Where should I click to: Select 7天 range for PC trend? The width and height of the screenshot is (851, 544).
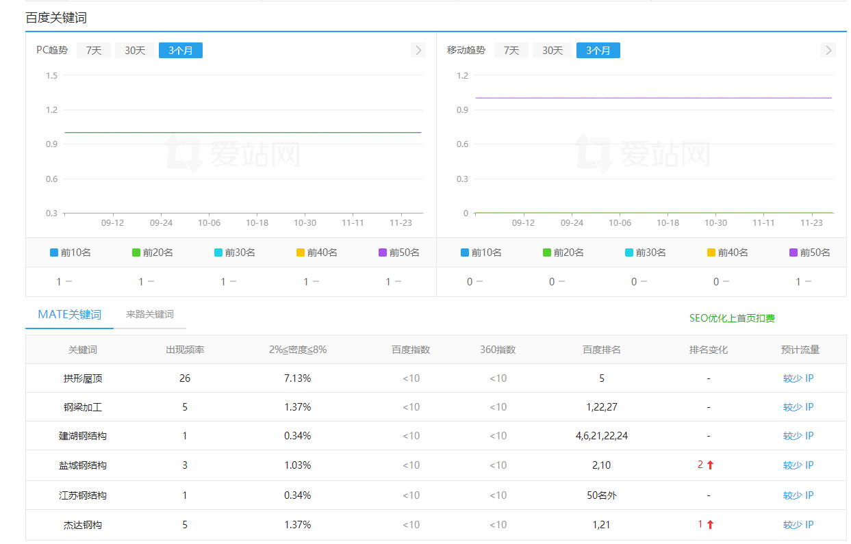pos(94,50)
